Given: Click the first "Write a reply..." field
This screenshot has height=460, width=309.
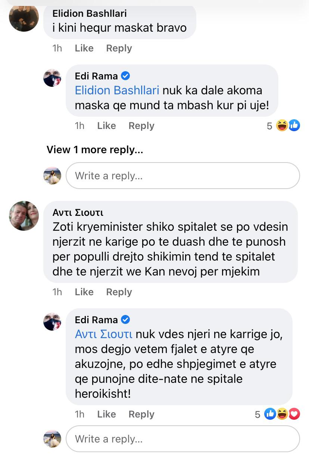Looking at the screenshot, I should [182, 176].
